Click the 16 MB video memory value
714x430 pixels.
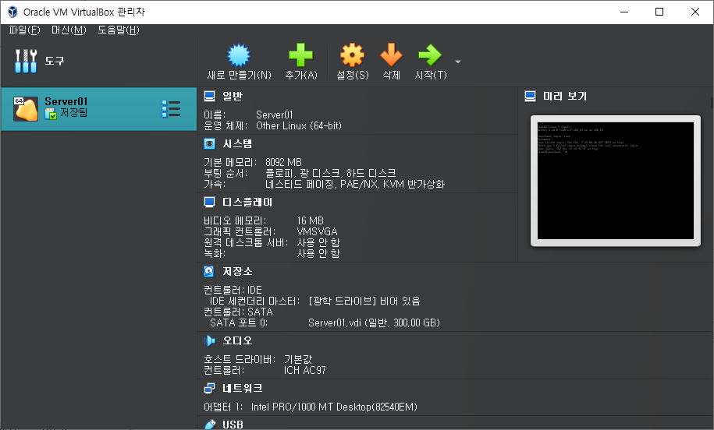click(310, 220)
